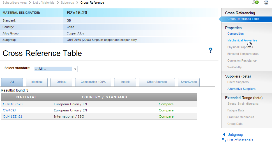Select Cross-Reference Table in sidebar

pyautogui.click(x=243, y=19)
